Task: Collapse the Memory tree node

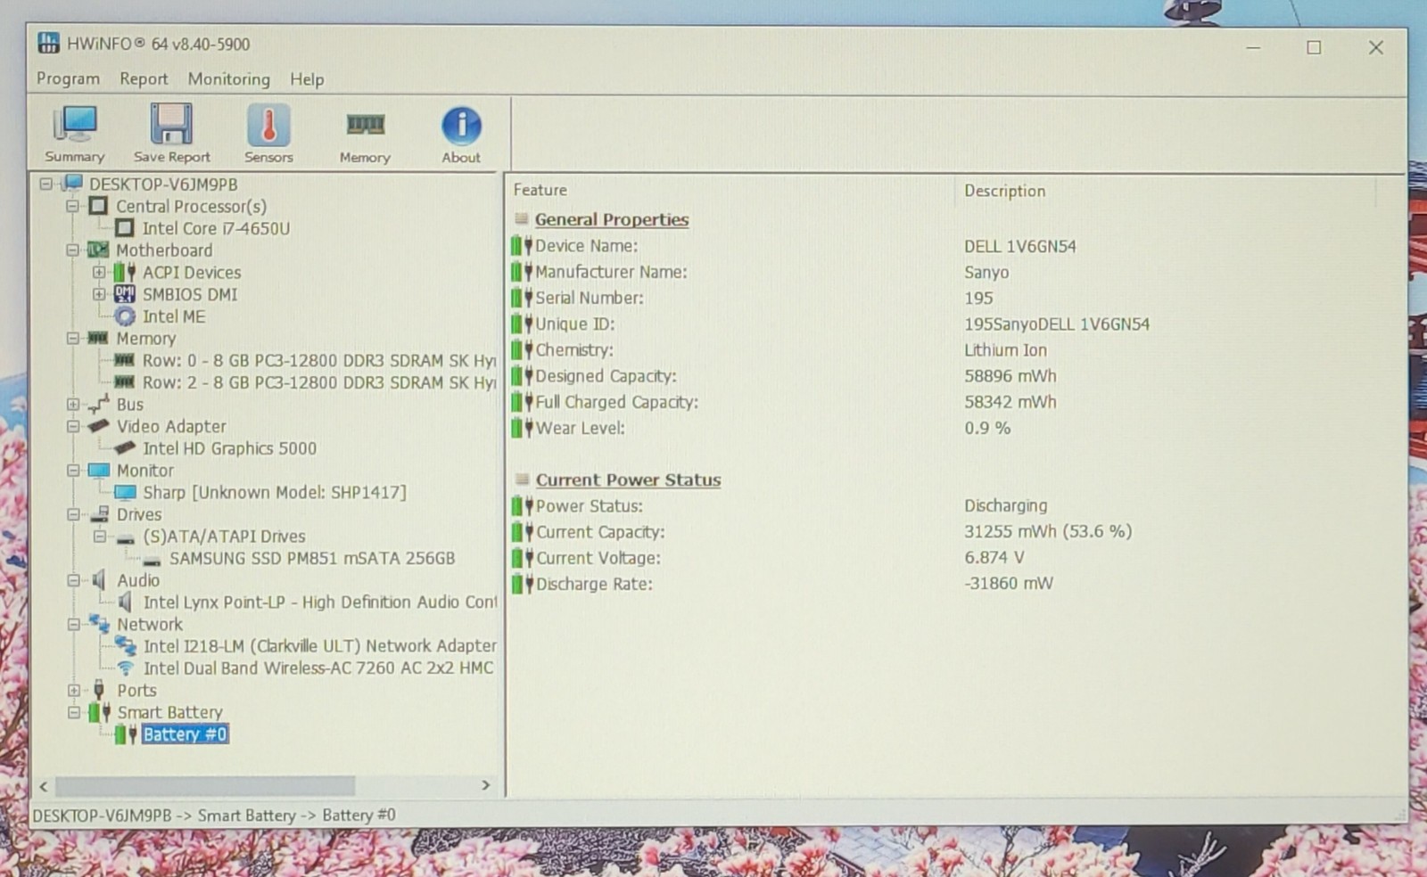Action: click(x=72, y=339)
